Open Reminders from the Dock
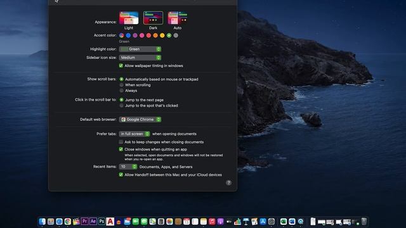Viewport: 406px width, 228px height. coord(195,222)
